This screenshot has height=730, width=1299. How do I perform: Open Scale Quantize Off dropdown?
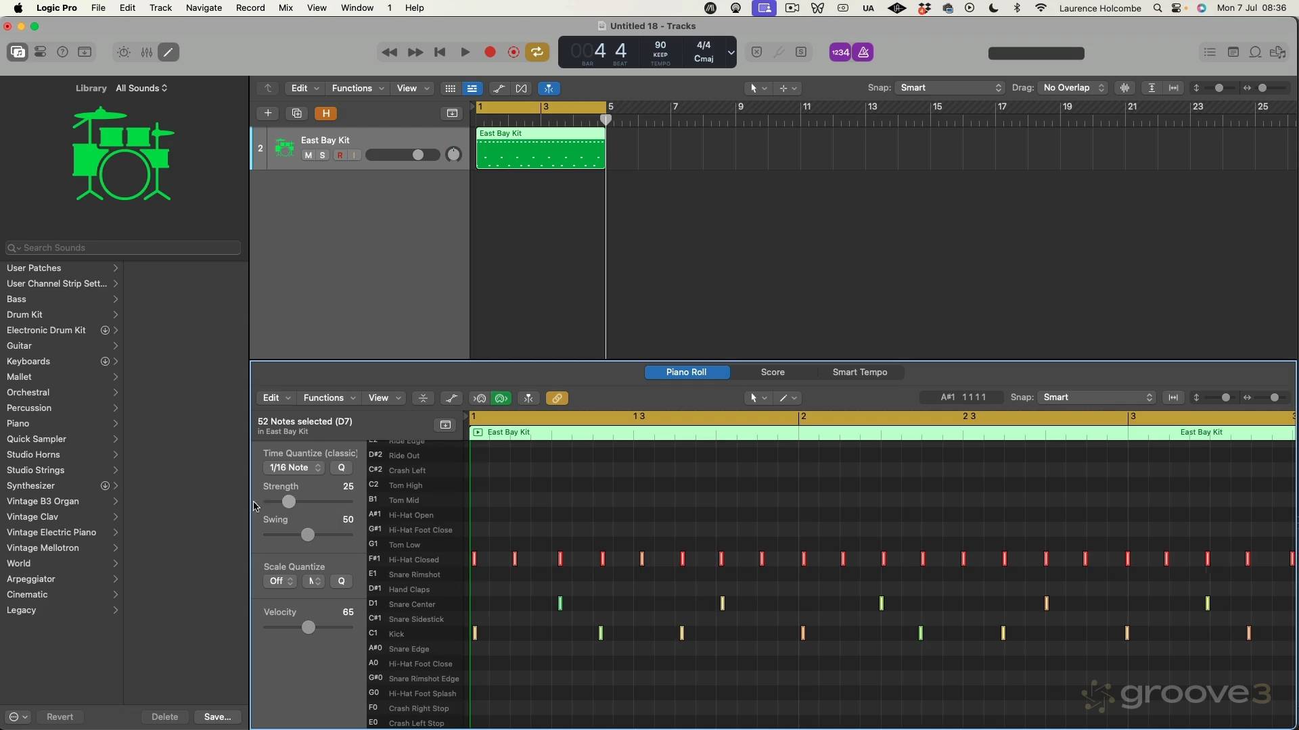[x=280, y=581]
